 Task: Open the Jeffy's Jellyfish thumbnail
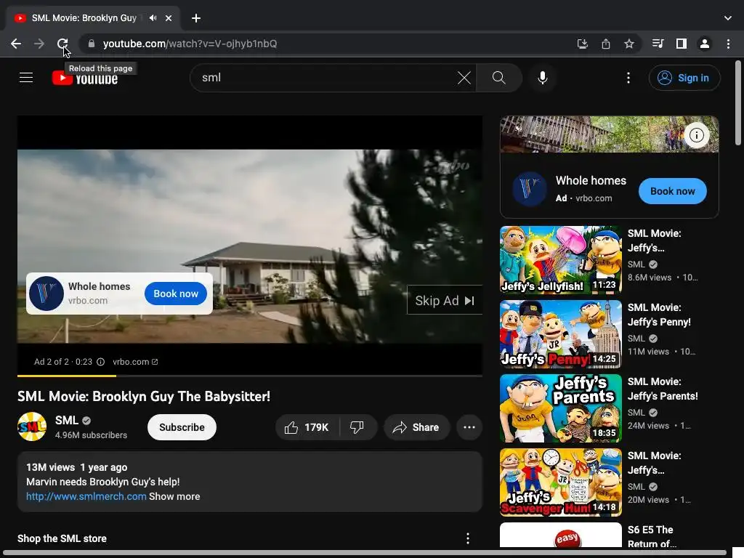(x=560, y=259)
